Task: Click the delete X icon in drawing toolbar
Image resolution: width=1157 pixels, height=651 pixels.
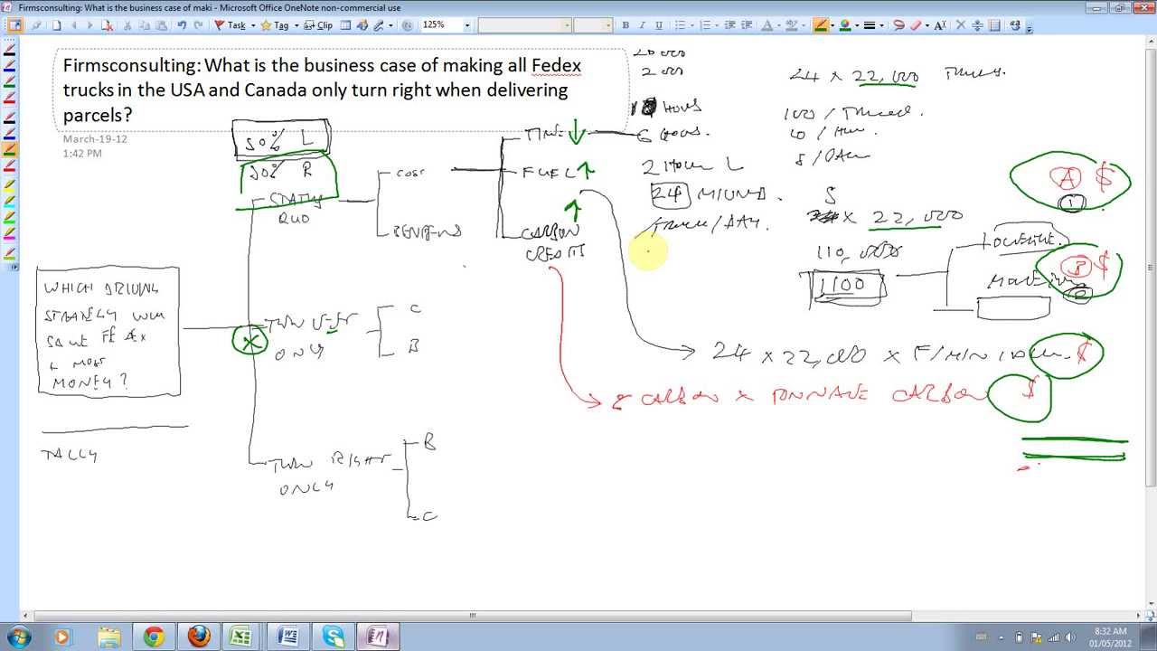Action: tap(961, 25)
